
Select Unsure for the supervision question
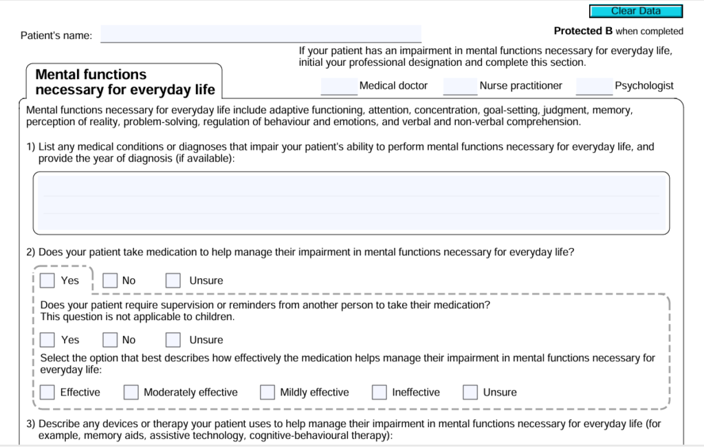[173, 339]
